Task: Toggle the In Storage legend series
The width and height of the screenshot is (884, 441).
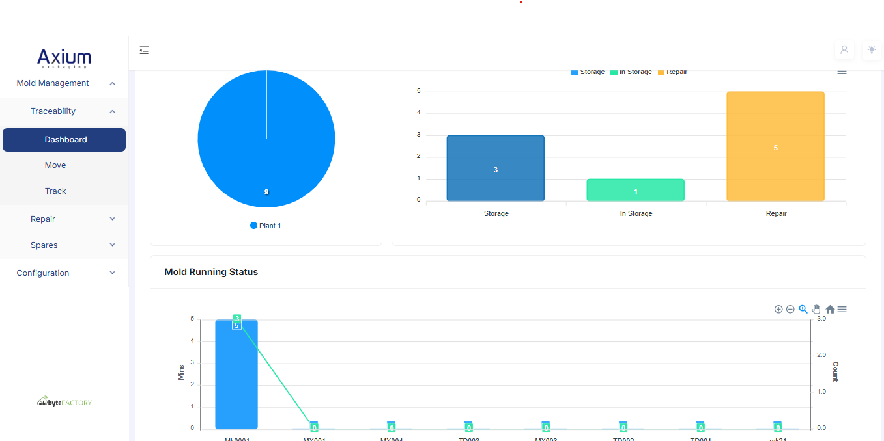Action: 631,72
